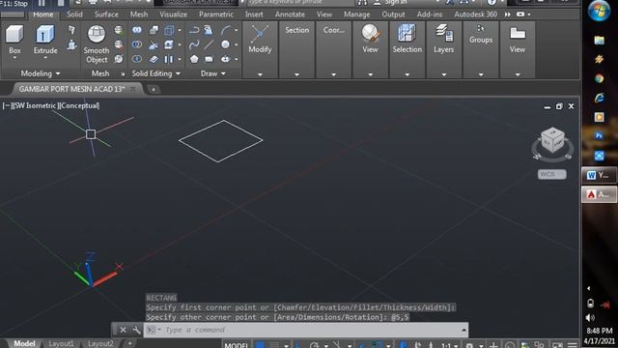Launch Google Chrome from the taskbar
The width and height of the screenshot is (618, 348).
pos(599,78)
